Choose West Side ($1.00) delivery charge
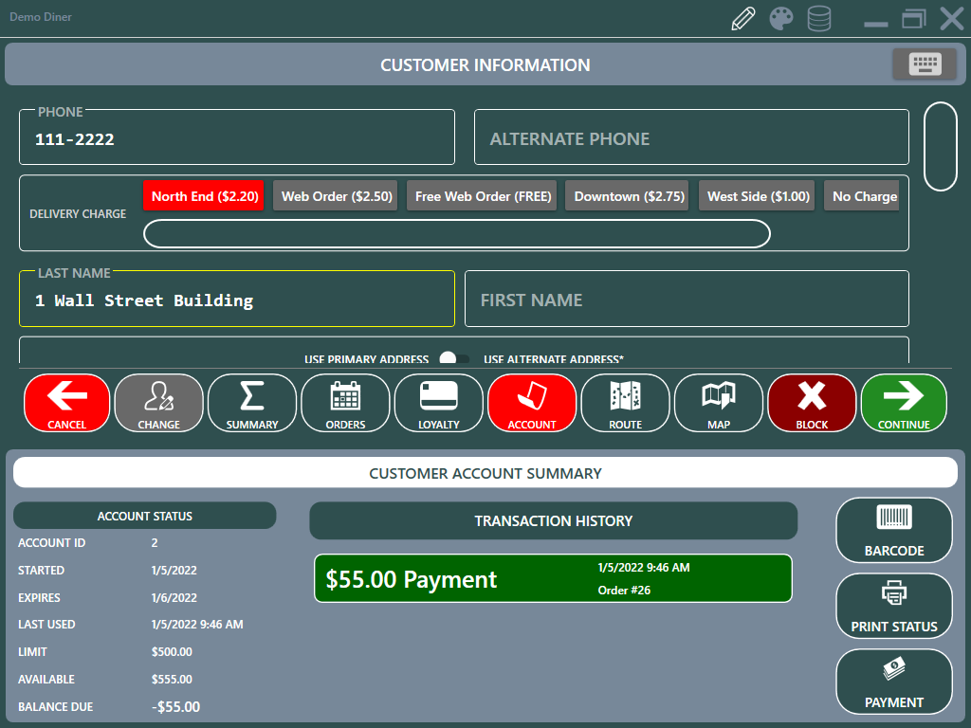Viewport: 971px width, 728px height. (x=758, y=196)
